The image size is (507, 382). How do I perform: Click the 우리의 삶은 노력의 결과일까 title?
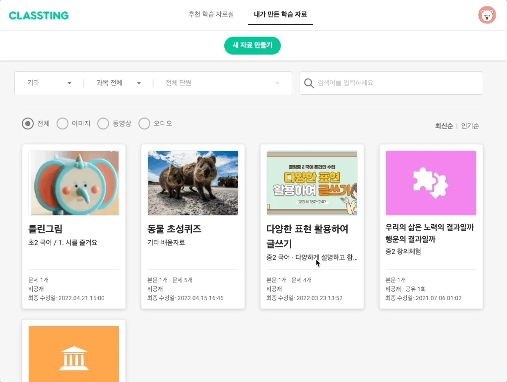pyautogui.click(x=430, y=233)
